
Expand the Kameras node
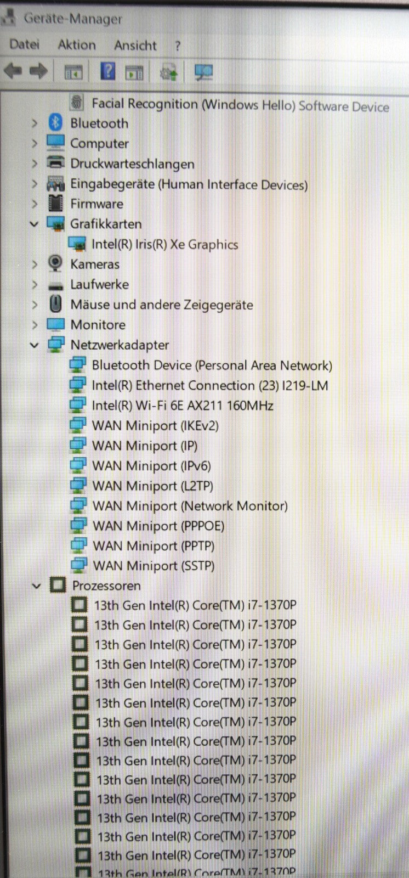pyautogui.click(x=35, y=264)
